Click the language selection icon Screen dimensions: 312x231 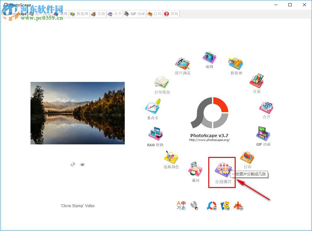point(181,206)
